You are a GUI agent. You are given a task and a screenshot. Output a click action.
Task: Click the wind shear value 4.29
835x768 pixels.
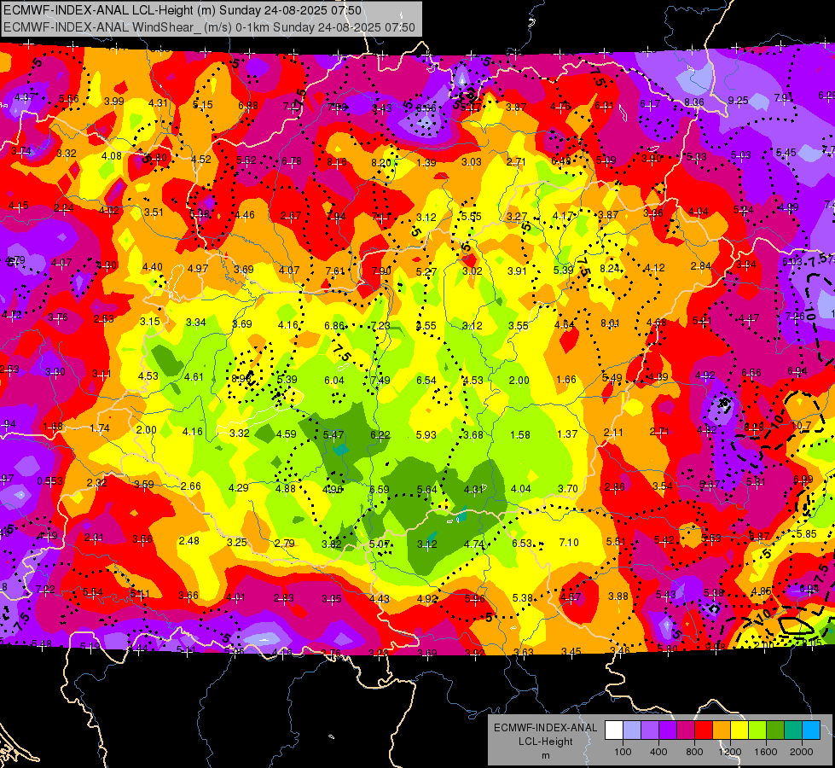click(239, 487)
